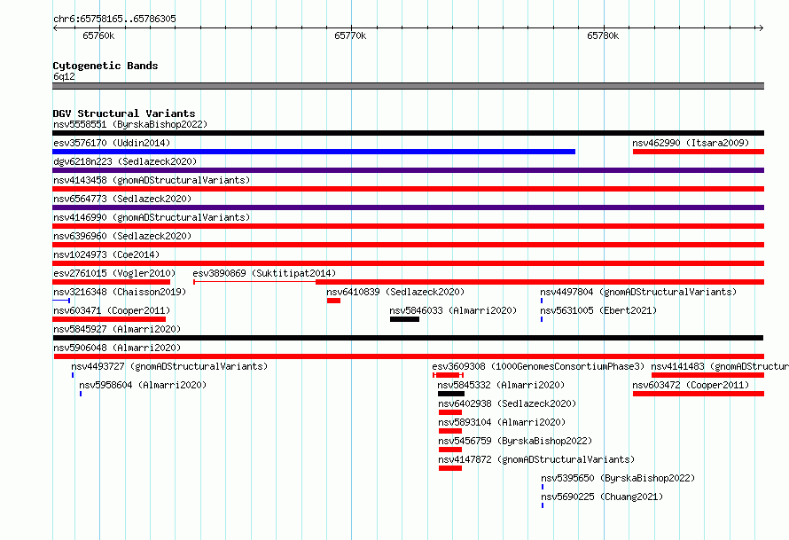789x540 pixels.
Task: Select the red nsv603471 variant bar
Action: click(x=109, y=319)
